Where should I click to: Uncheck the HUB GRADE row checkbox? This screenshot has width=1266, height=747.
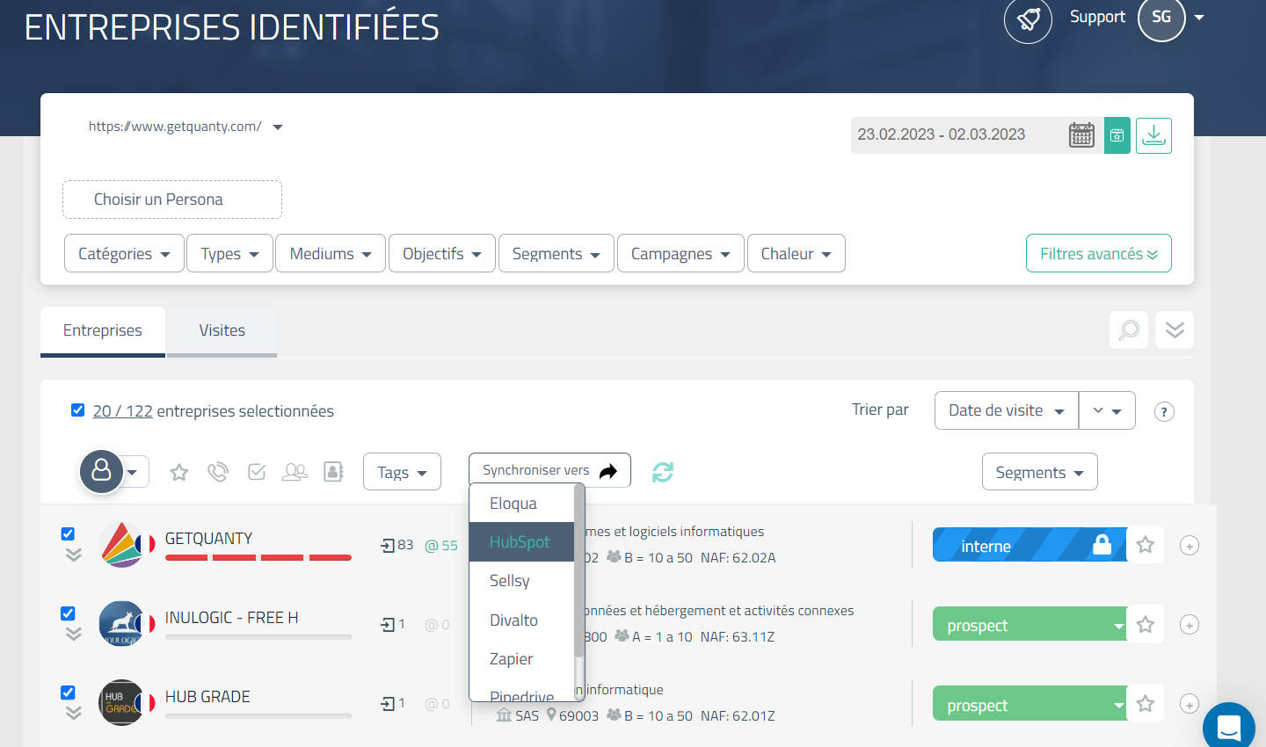pos(68,693)
